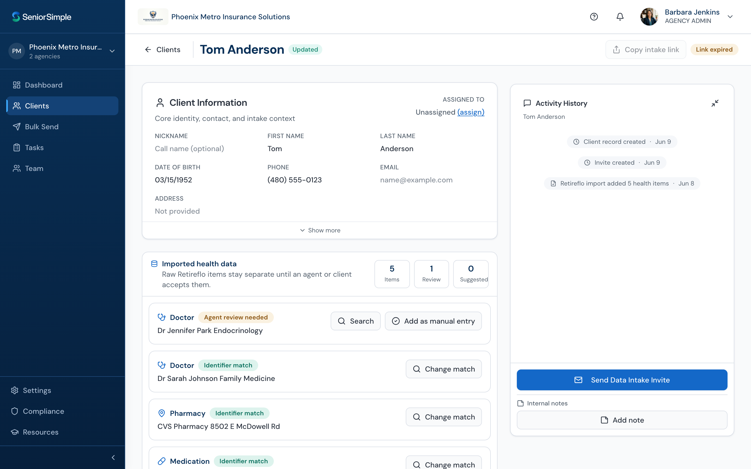Click the PM agency avatar

[x=17, y=51]
